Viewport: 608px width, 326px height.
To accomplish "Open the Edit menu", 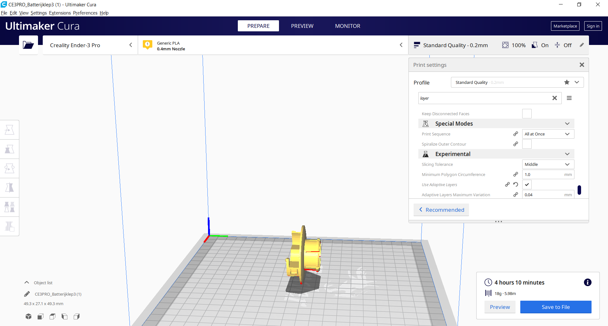I will pyautogui.click(x=13, y=13).
